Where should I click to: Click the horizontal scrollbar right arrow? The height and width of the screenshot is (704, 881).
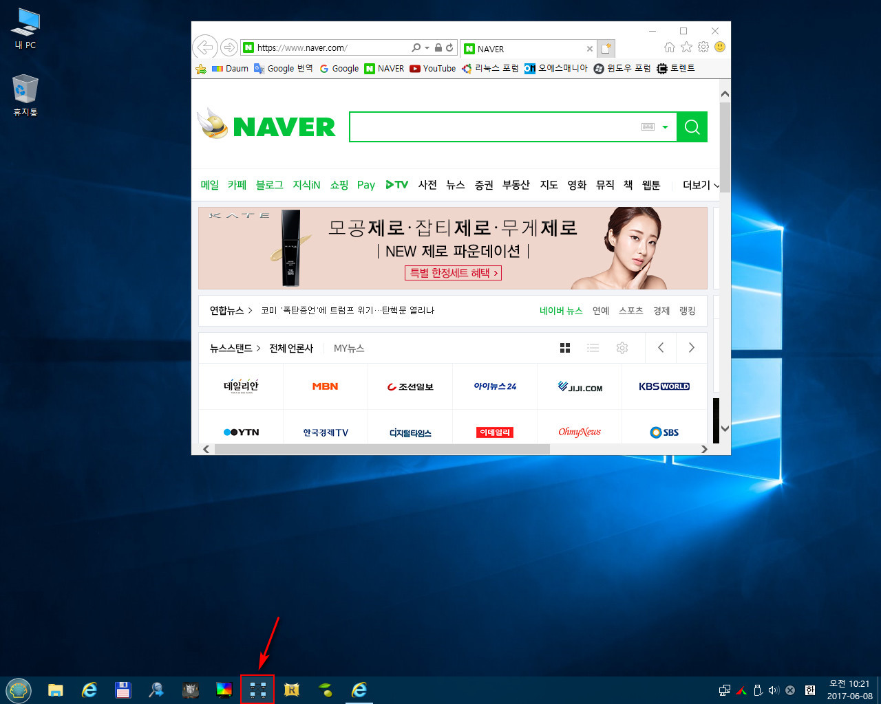click(704, 449)
